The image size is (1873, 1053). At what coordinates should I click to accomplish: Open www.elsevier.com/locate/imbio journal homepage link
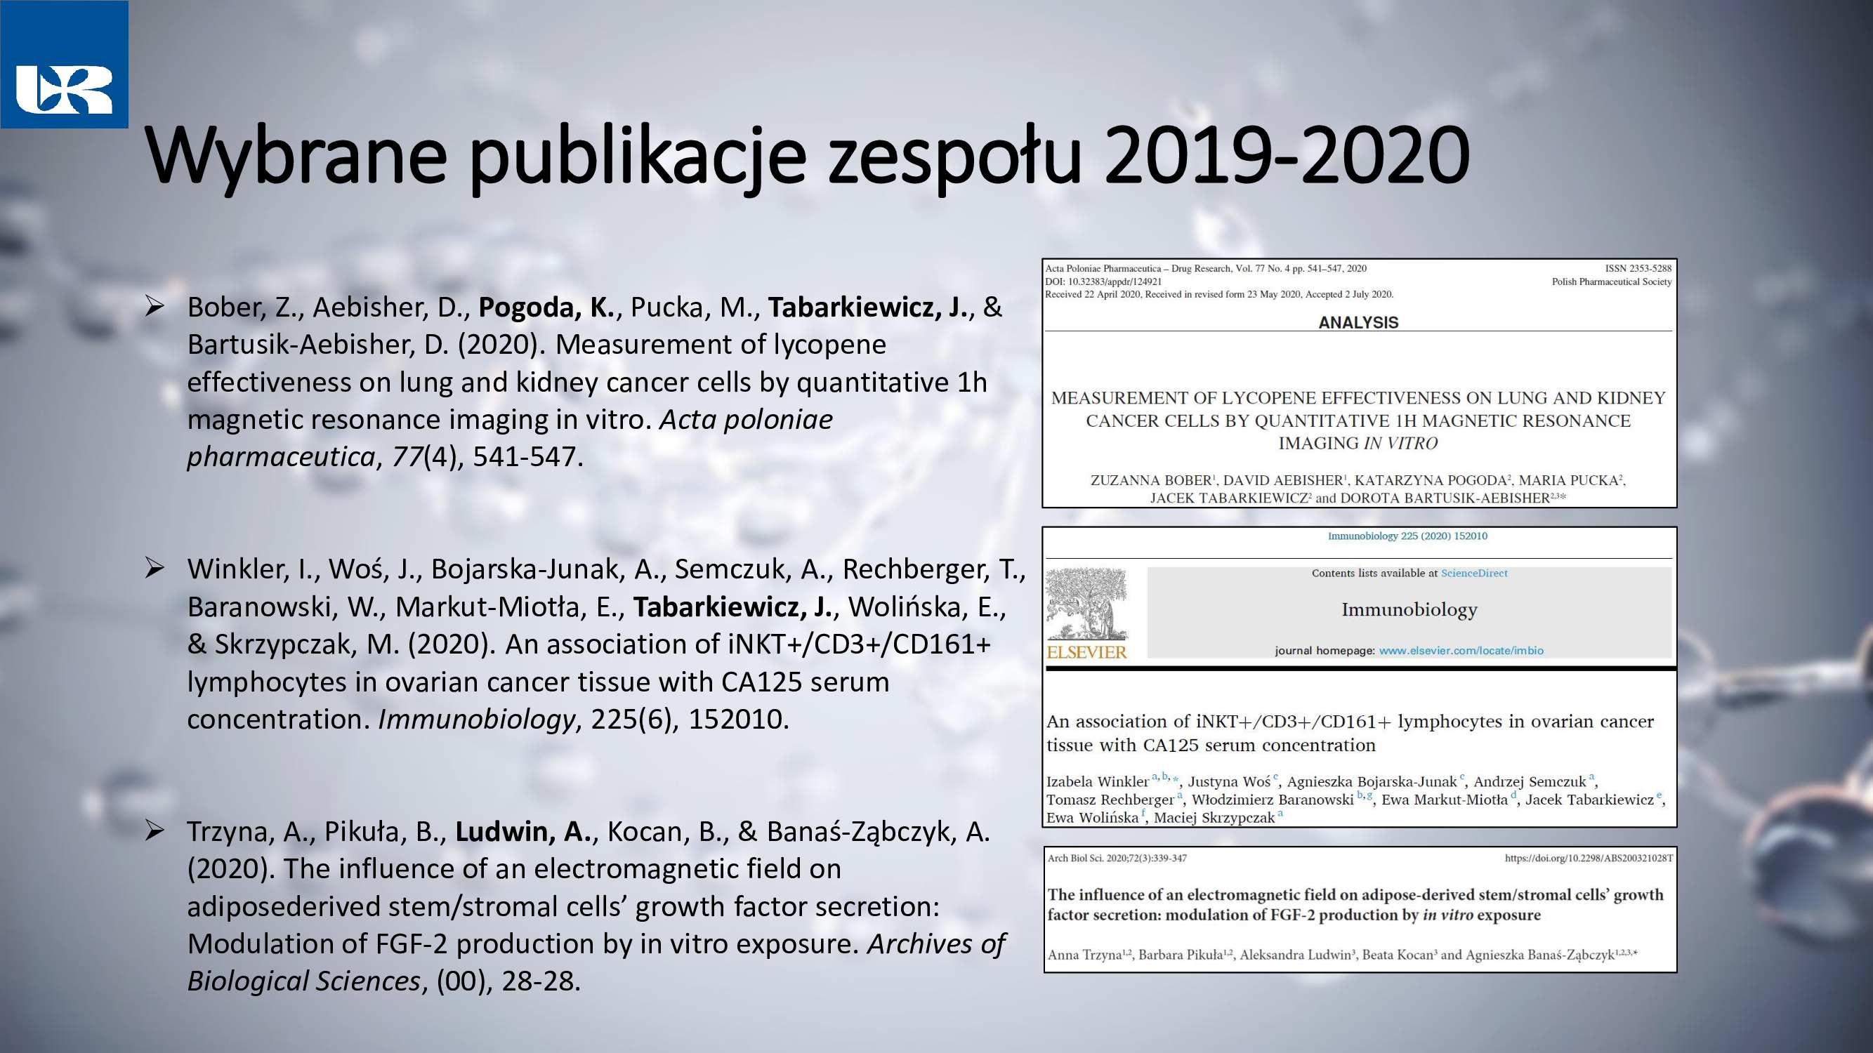point(1461,651)
